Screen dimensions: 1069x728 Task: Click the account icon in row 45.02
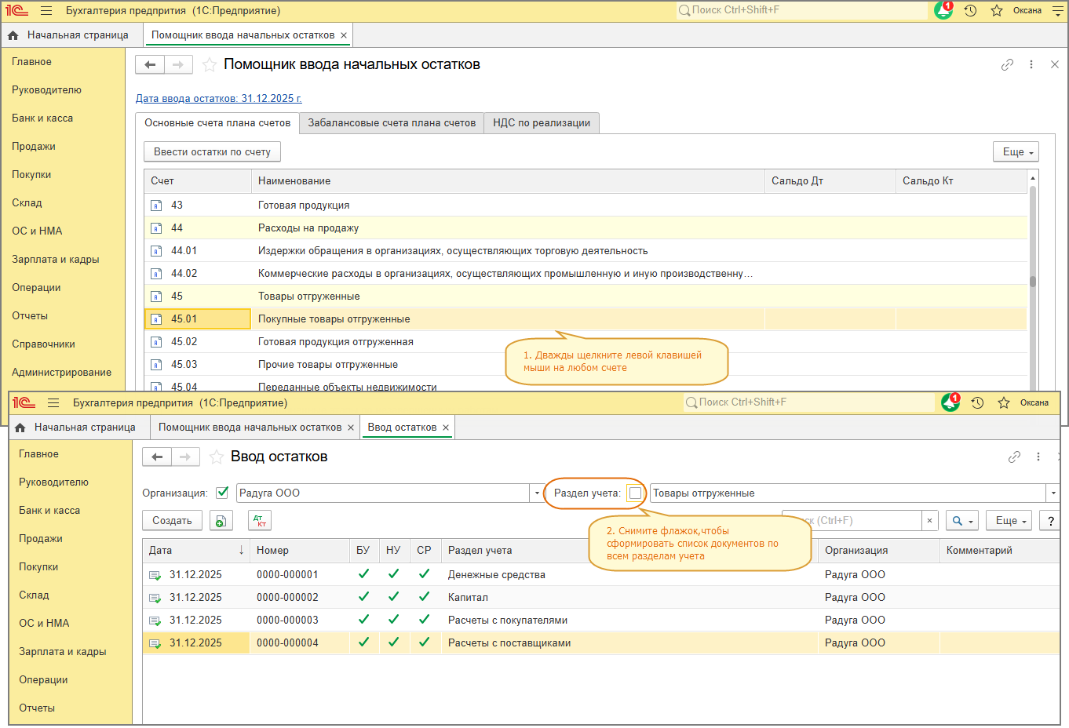click(156, 342)
